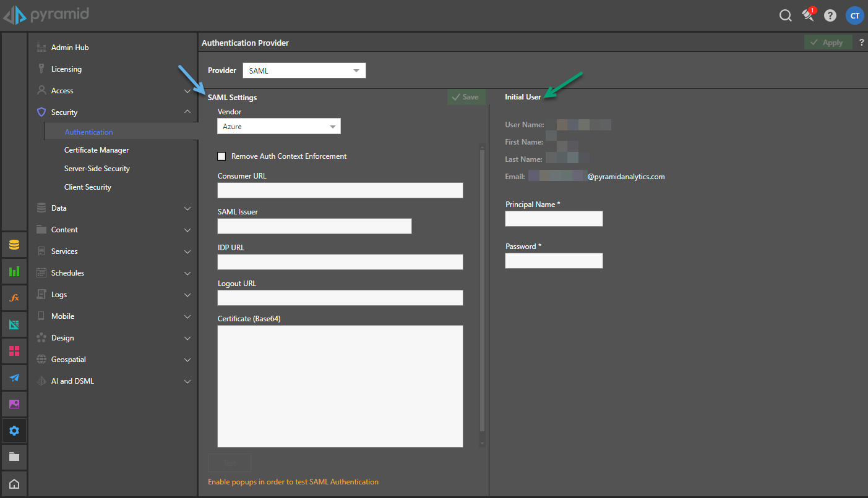The width and height of the screenshot is (868, 498).
Task: Open the Provider SAML dropdown
Action: pyautogui.click(x=304, y=71)
